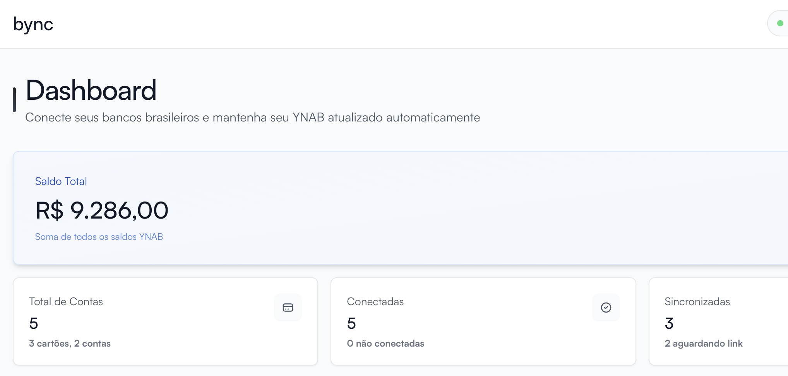The width and height of the screenshot is (788, 376).
Task: Click the '3 cartões, 2 contas' text
Action: 70,344
